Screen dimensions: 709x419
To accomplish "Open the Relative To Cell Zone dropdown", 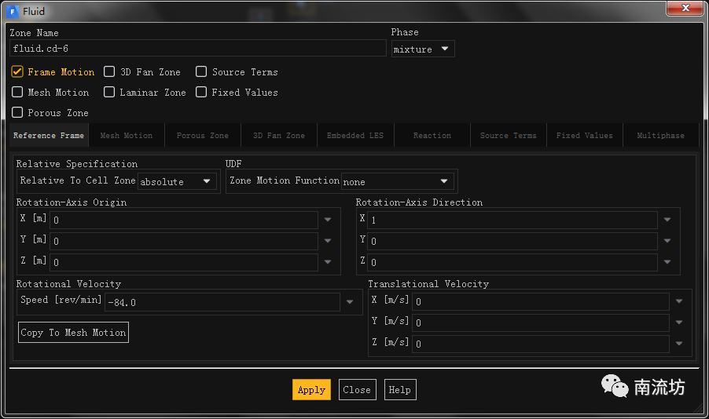I will click(x=178, y=181).
